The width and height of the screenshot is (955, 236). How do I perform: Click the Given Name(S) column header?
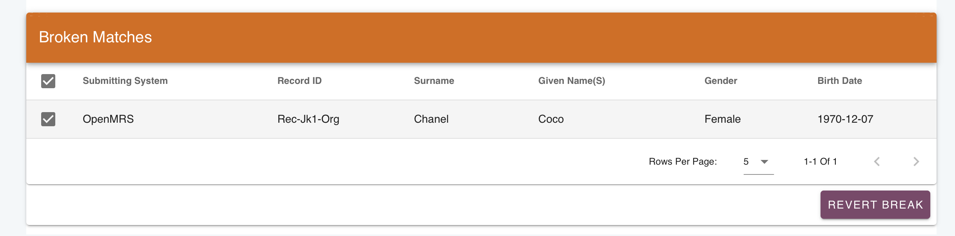572,81
